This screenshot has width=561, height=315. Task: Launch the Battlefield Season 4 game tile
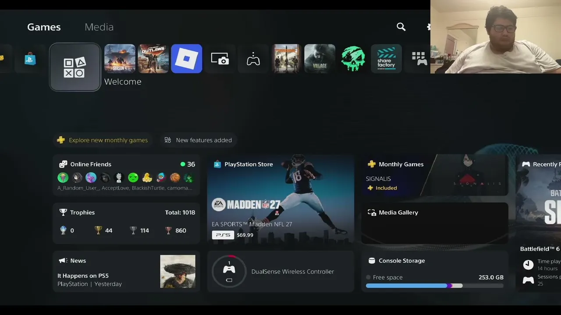click(120, 59)
